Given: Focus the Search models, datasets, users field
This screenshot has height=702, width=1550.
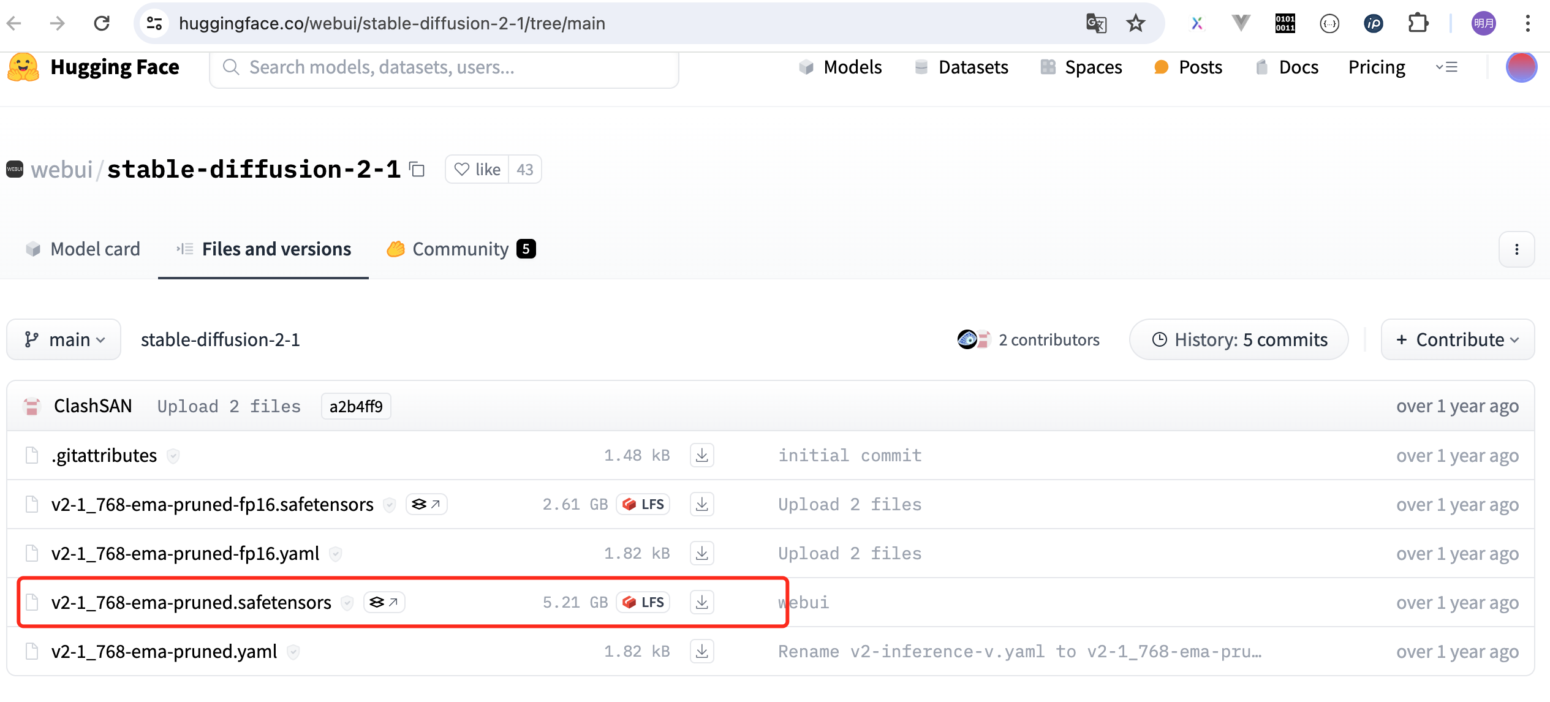Looking at the screenshot, I should click(444, 67).
